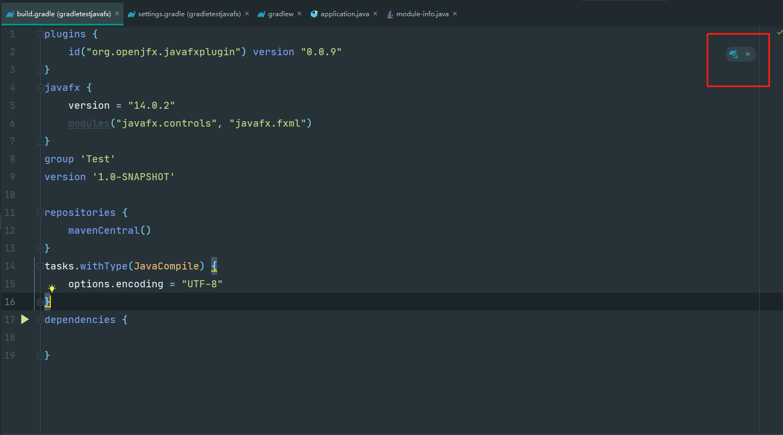Click the elephant icon on gradlew tab
The height and width of the screenshot is (435, 783).
[262, 14]
